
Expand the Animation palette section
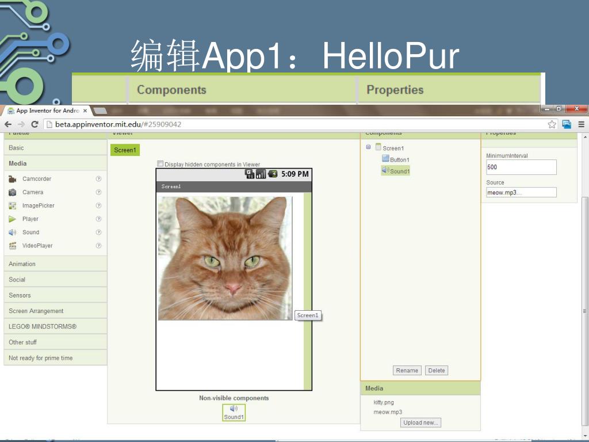pos(56,264)
